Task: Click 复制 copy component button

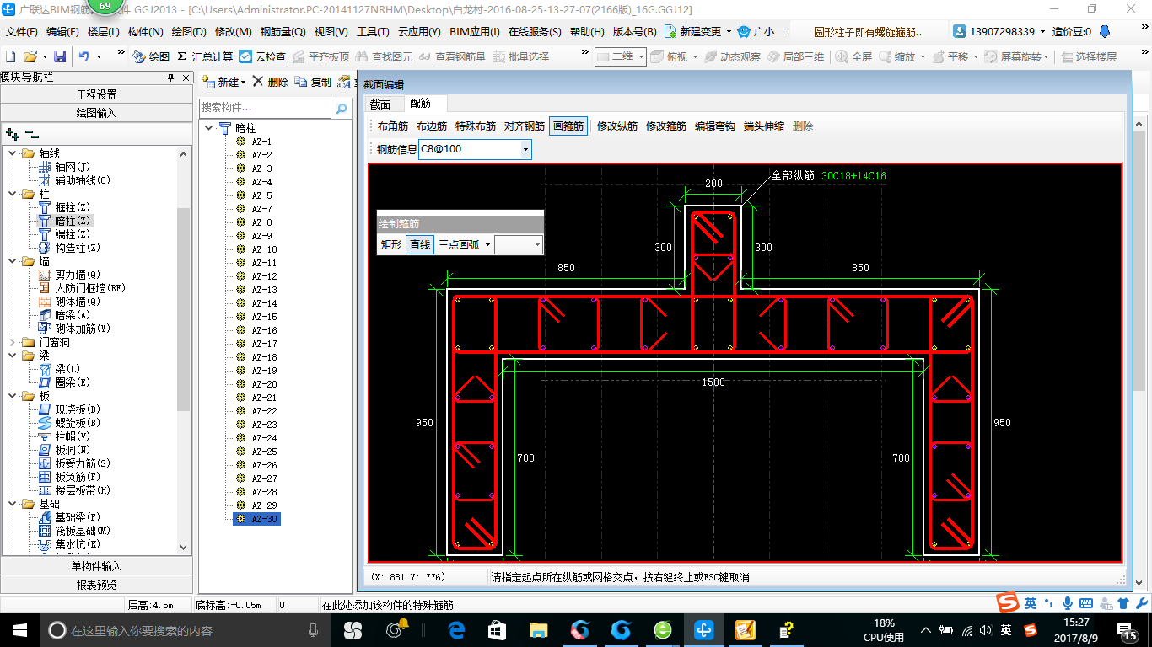Action: [314, 82]
